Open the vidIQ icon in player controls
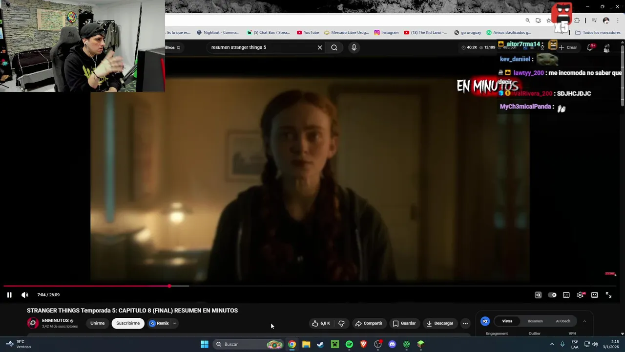Image resolution: width=625 pixels, height=352 pixels. point(538,295)
